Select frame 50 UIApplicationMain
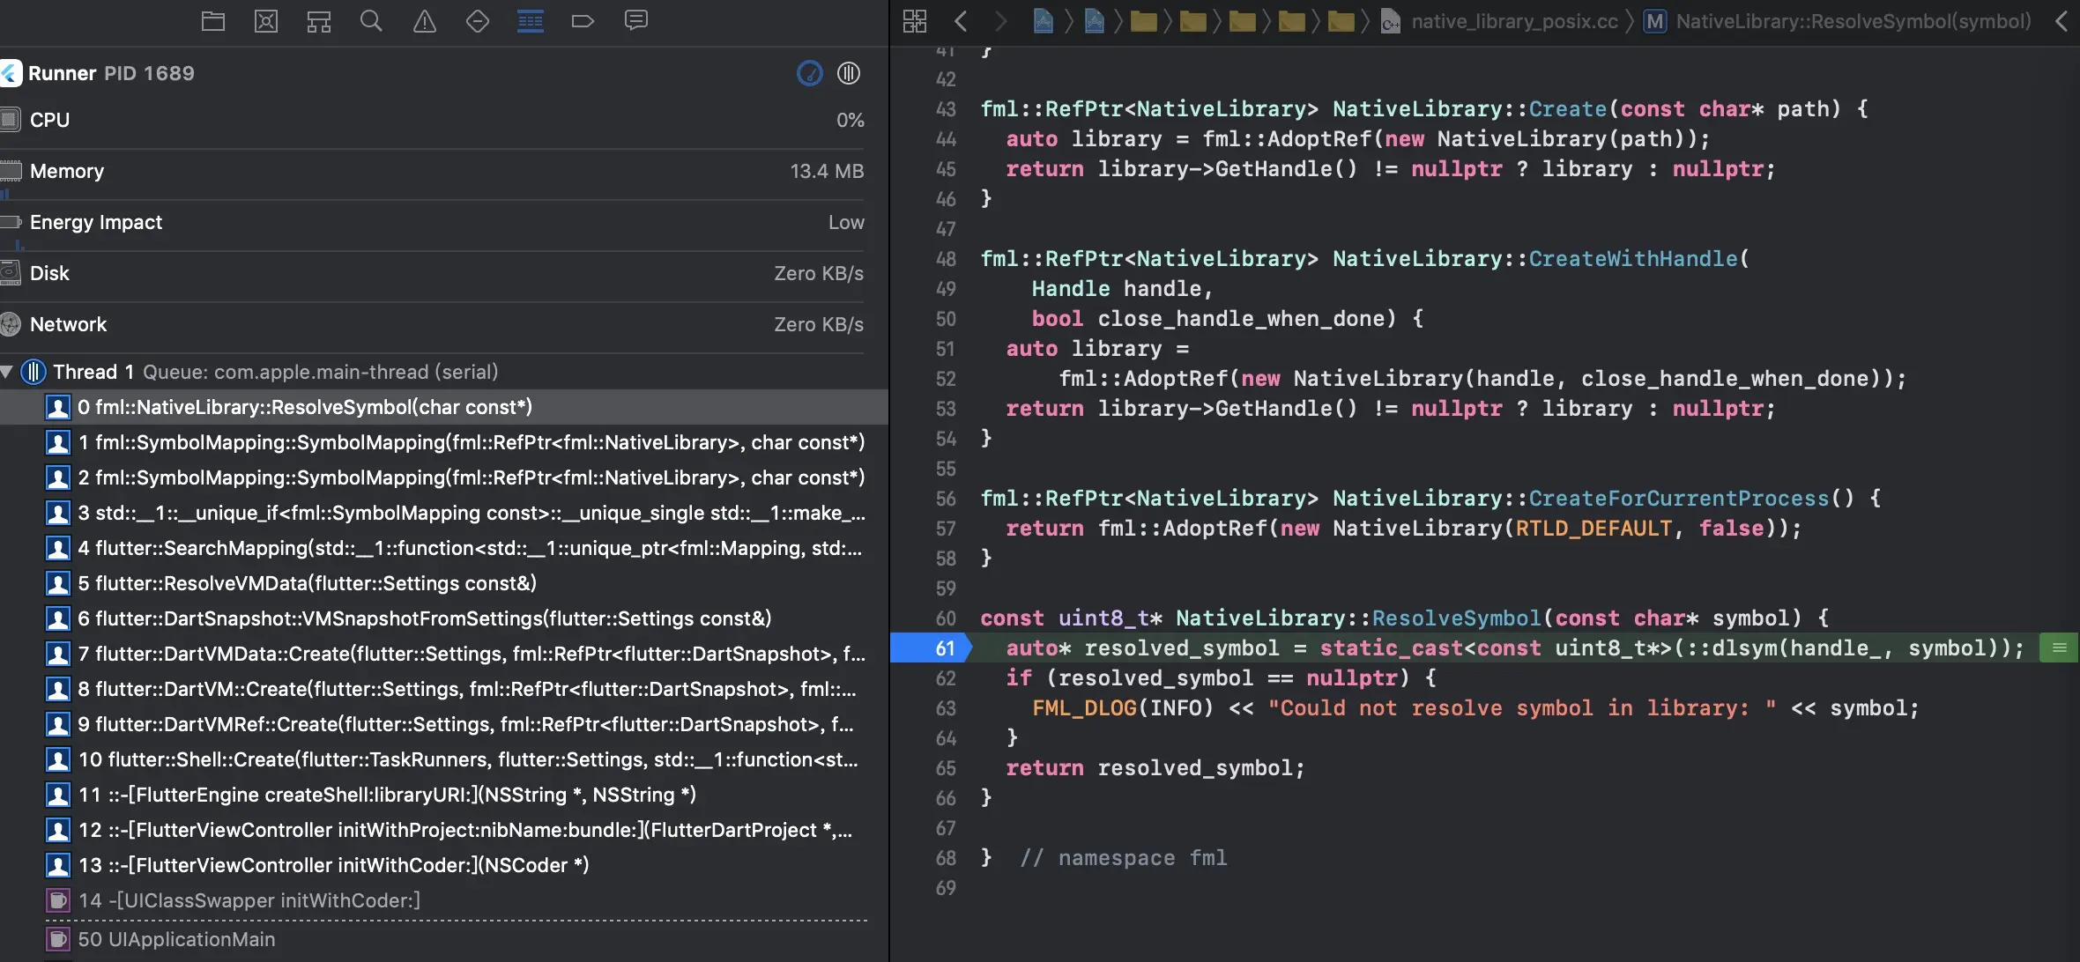Screen dimensions: 2080x962 point(444,939)
